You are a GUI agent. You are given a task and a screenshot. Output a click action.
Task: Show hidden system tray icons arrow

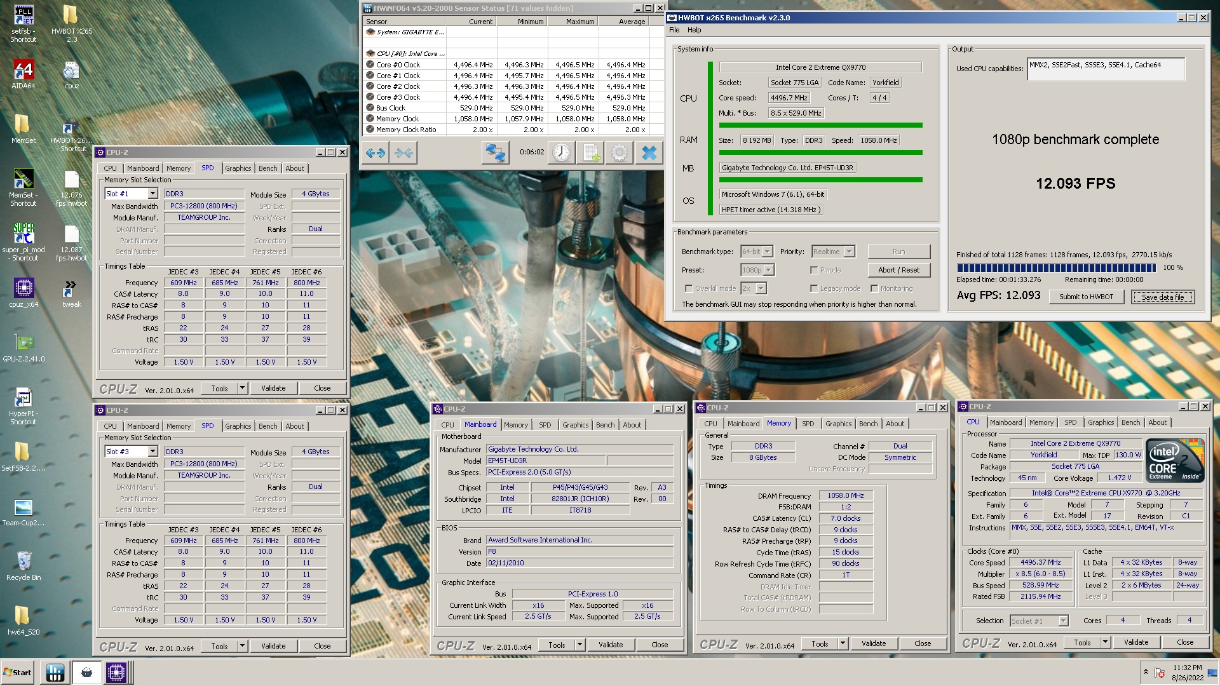coord(1146,672)
